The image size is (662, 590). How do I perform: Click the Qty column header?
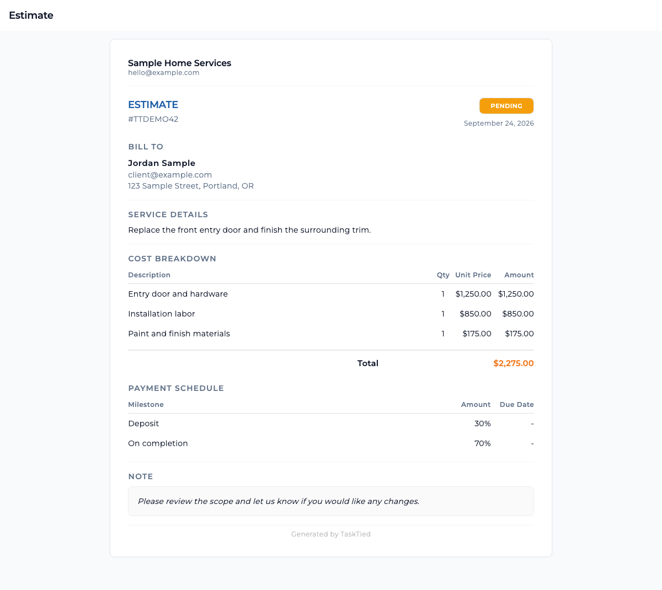443,275
